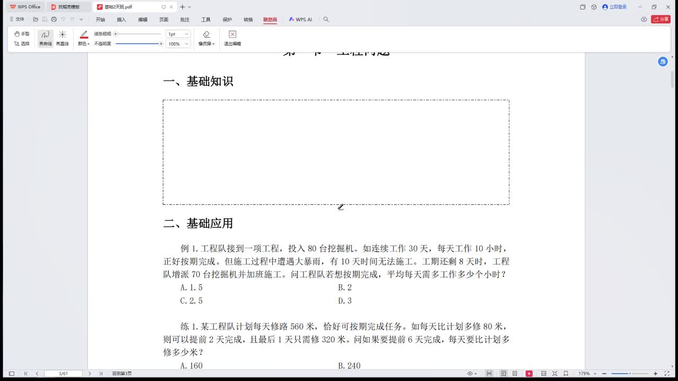The image size is (678, 381).
Task: Switch to two-page view
Action: tap(515, 374)
